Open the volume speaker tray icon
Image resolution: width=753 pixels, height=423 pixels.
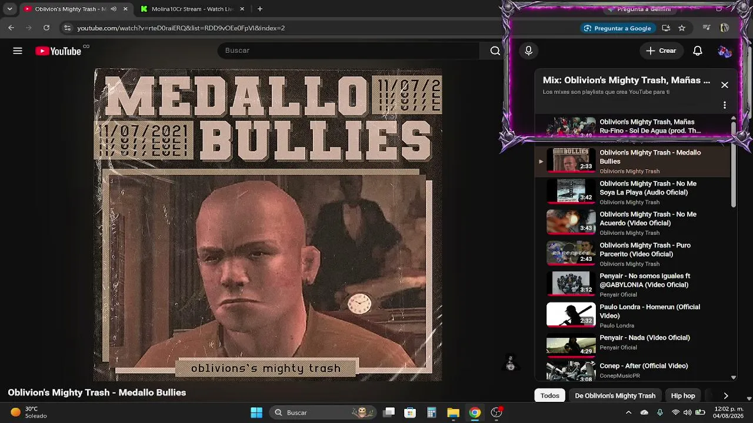click(688, 412)
